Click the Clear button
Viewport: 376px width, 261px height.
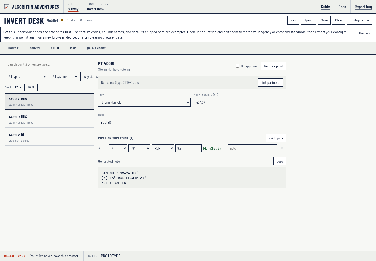pos(339,20)
